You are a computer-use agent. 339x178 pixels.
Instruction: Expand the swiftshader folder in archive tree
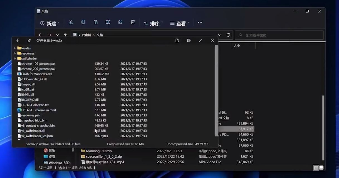click(x=15, y=58)
